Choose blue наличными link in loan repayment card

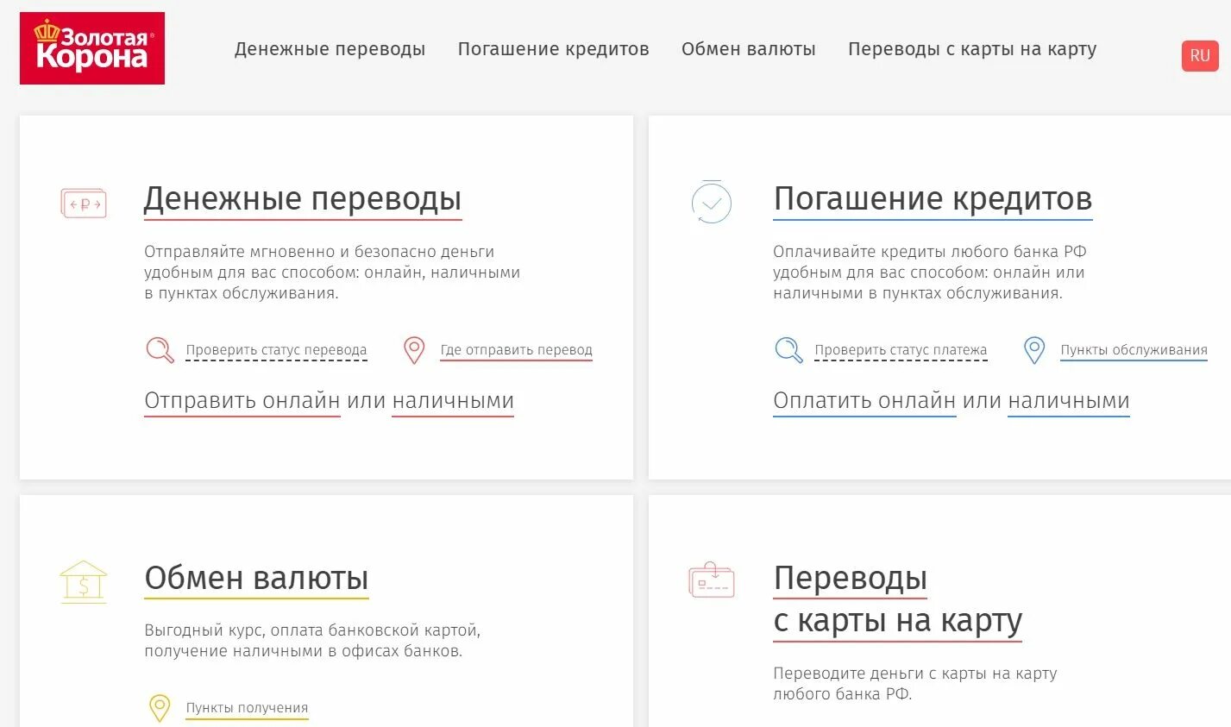click(x=1069, y=401)
